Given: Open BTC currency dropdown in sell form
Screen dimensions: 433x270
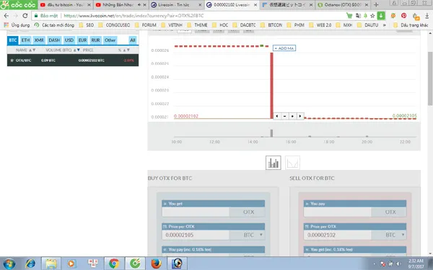Looking at the screenshot, I should click(403, 235).
